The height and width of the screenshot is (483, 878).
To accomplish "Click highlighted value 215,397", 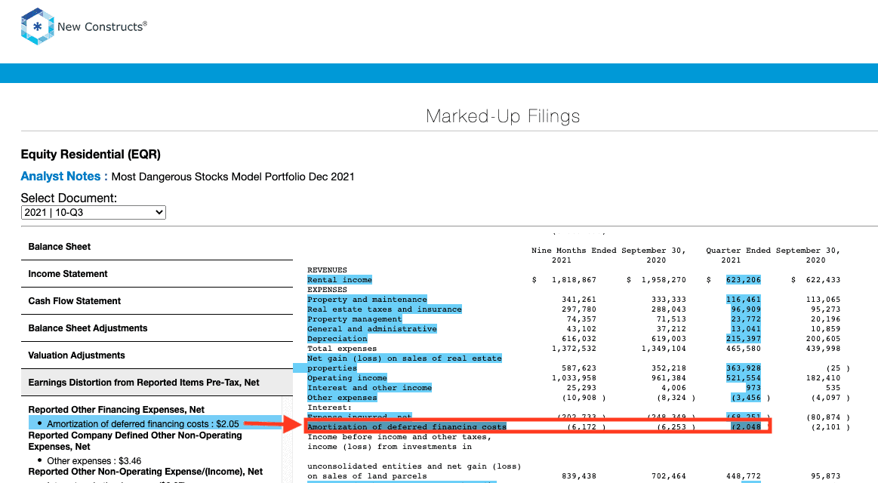I will coord(743,339).
